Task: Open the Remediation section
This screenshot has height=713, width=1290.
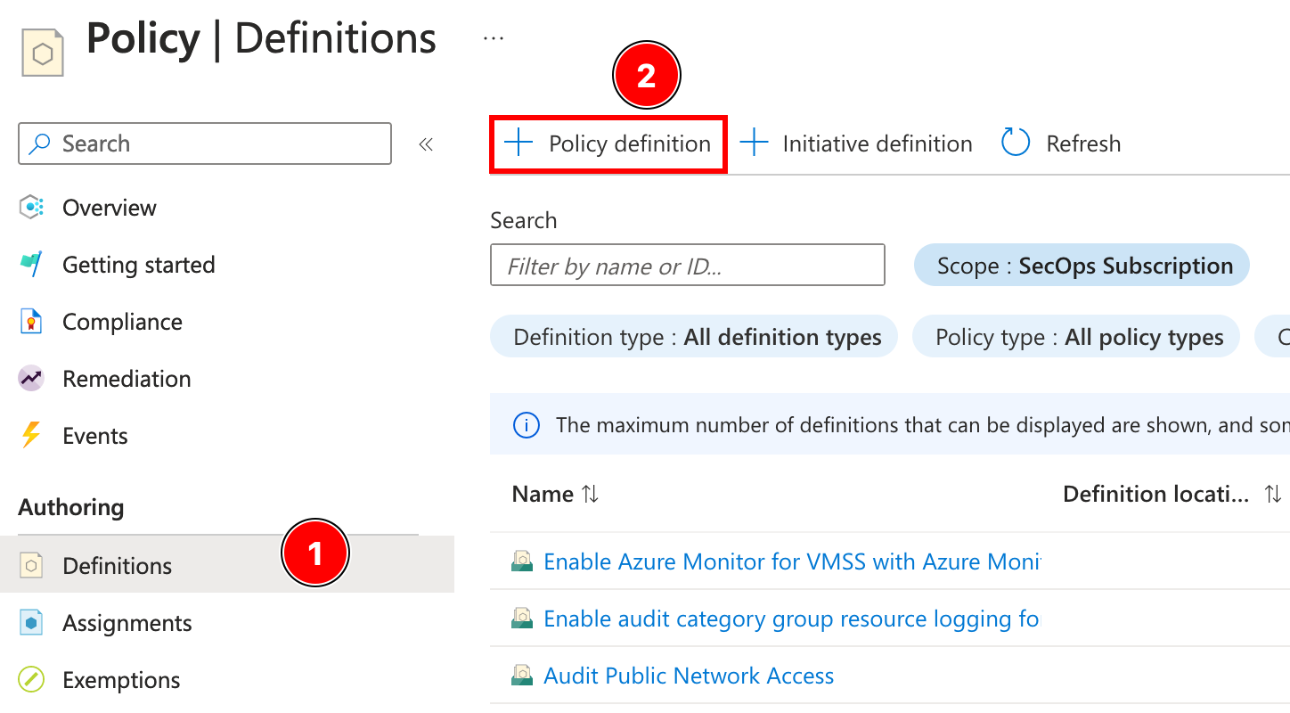Action: click(x=126, y=378)
